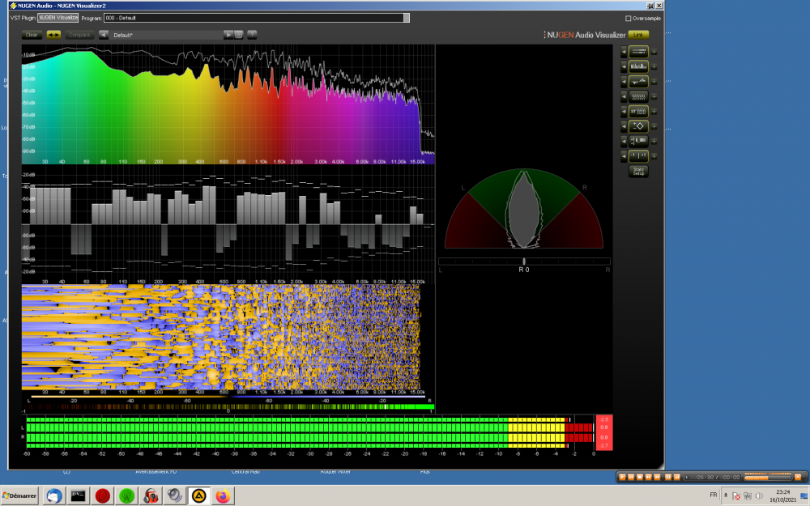This screenshot has width=810, height=506.
Task: Open the Stats Setup button
Action: [638, 172]
